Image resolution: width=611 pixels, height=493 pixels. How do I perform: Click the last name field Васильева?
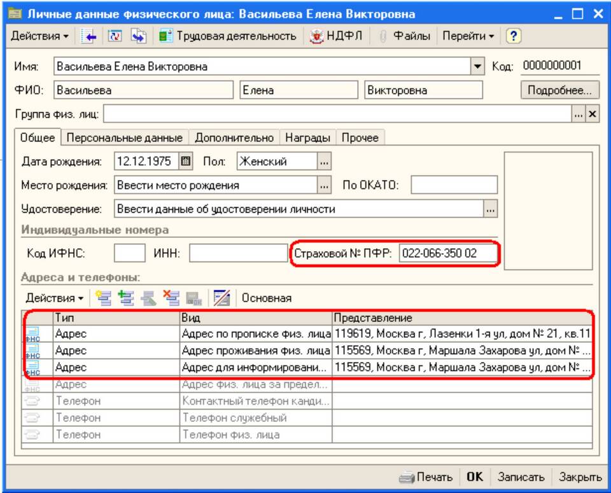point(143,90)
